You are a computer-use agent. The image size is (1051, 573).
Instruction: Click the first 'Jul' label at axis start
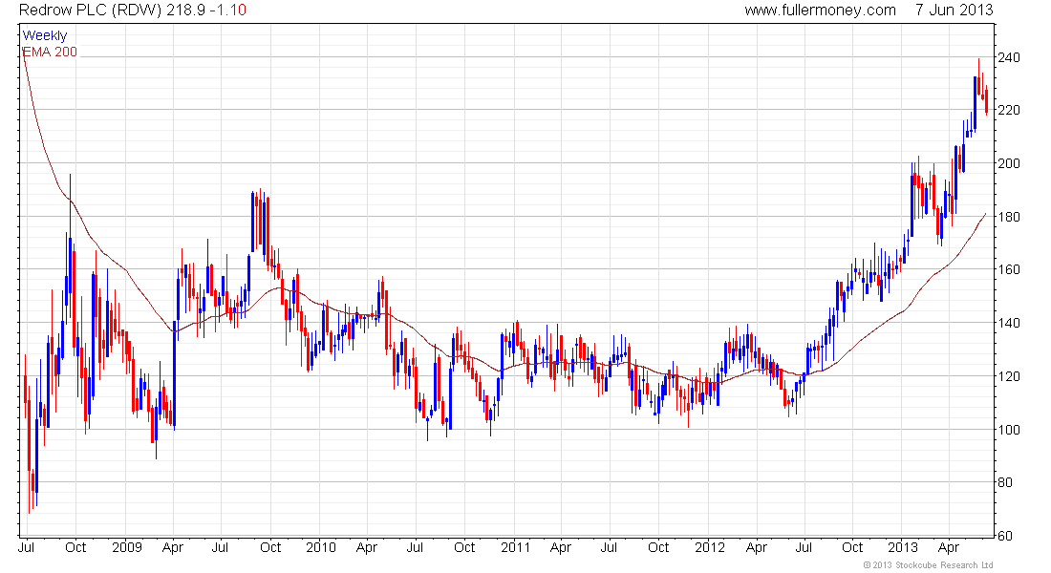pyautogui.click(x=26, y=547)
